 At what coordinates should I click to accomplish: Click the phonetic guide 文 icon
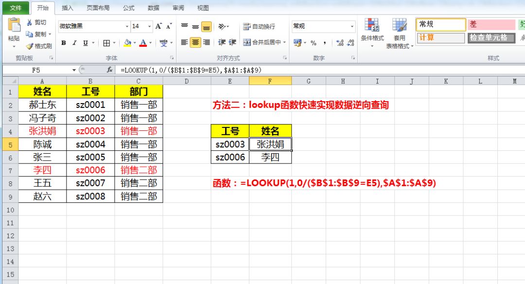(x=163, y=43)
